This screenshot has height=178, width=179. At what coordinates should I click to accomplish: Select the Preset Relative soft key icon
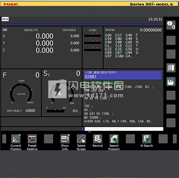pyautogui.click(x=32, y=139)
